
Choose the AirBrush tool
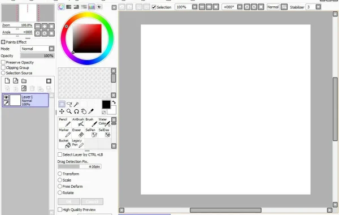coord(78,122)
